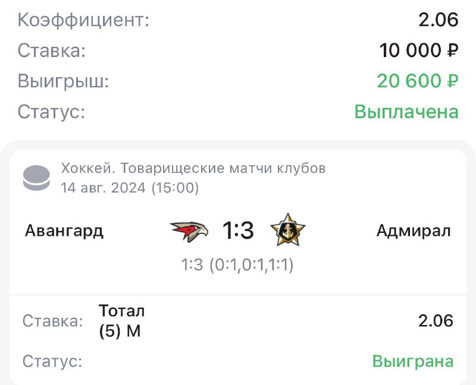Tap the Статус label inside the match card
This screenshot has height=385, width=476.
(52, 361)
